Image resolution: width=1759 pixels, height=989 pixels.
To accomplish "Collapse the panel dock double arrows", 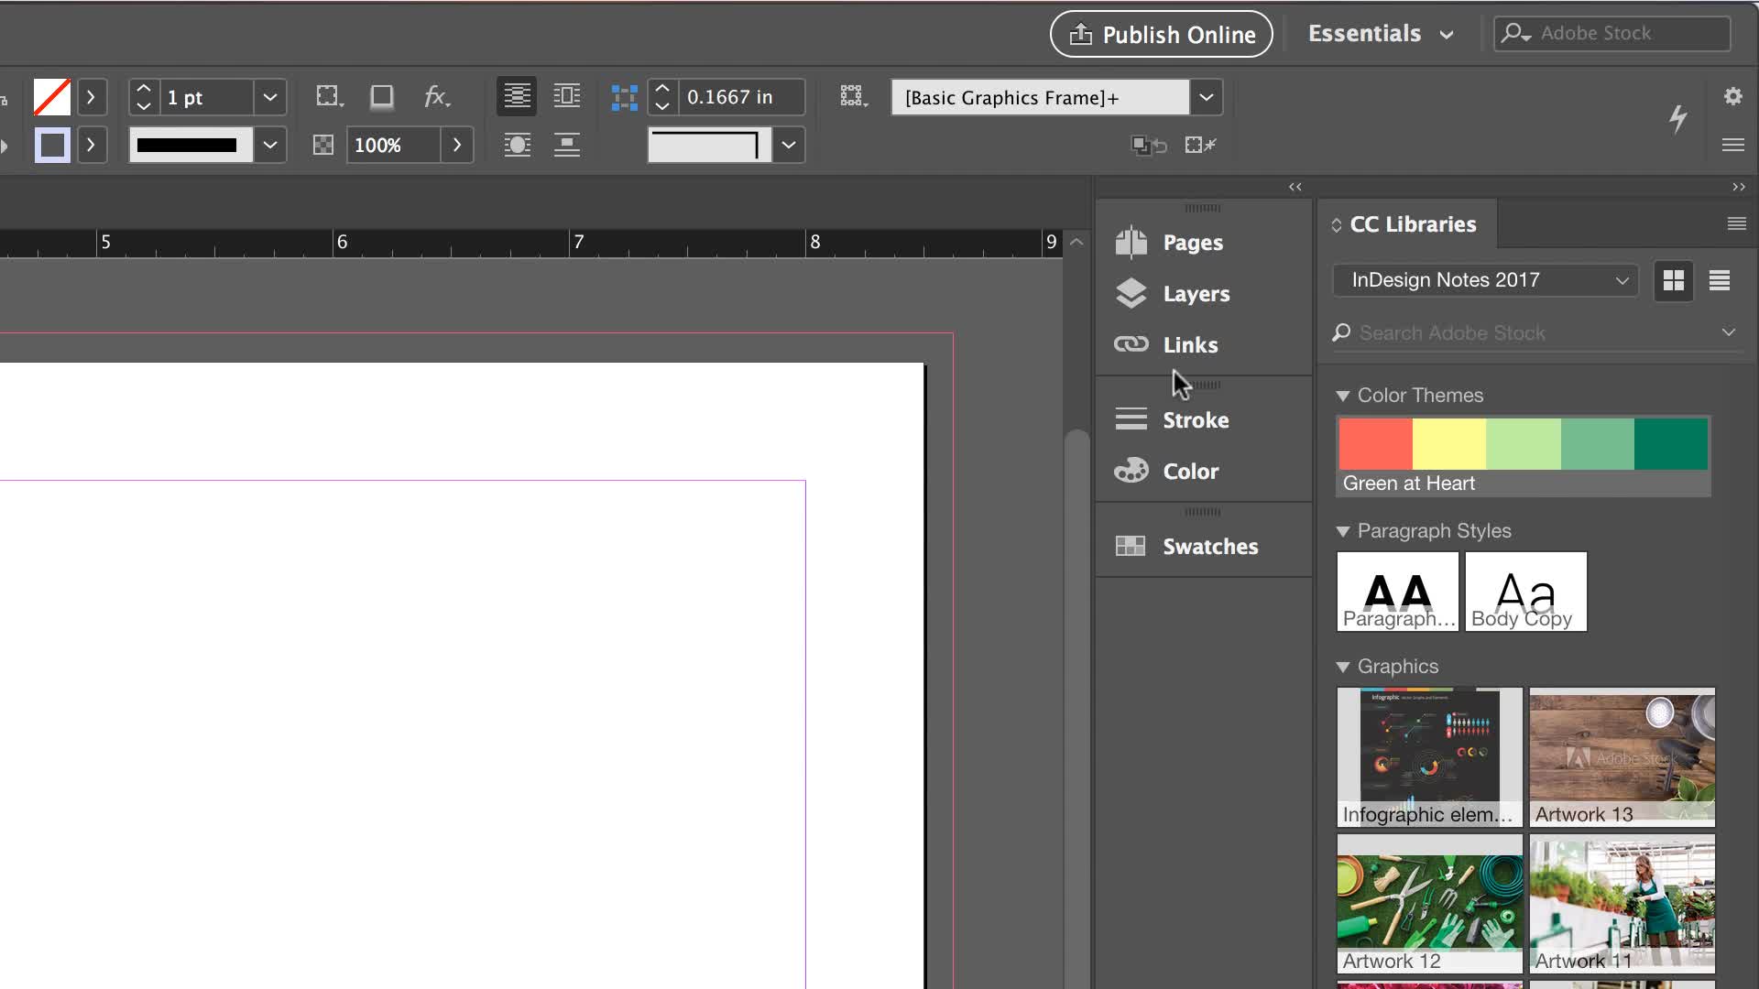I will point(1295,187).
